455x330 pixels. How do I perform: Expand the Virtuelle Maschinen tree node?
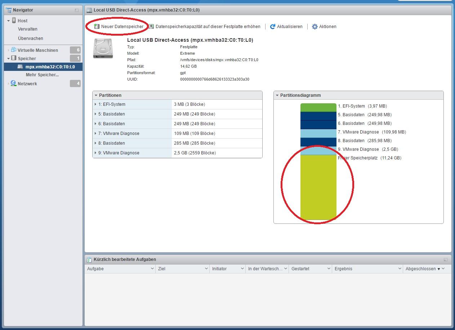point(9,50)
